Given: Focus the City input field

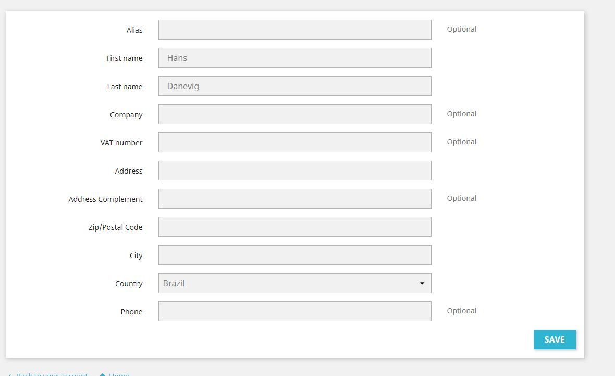Looking at the screenshot, I should [294, 255].
